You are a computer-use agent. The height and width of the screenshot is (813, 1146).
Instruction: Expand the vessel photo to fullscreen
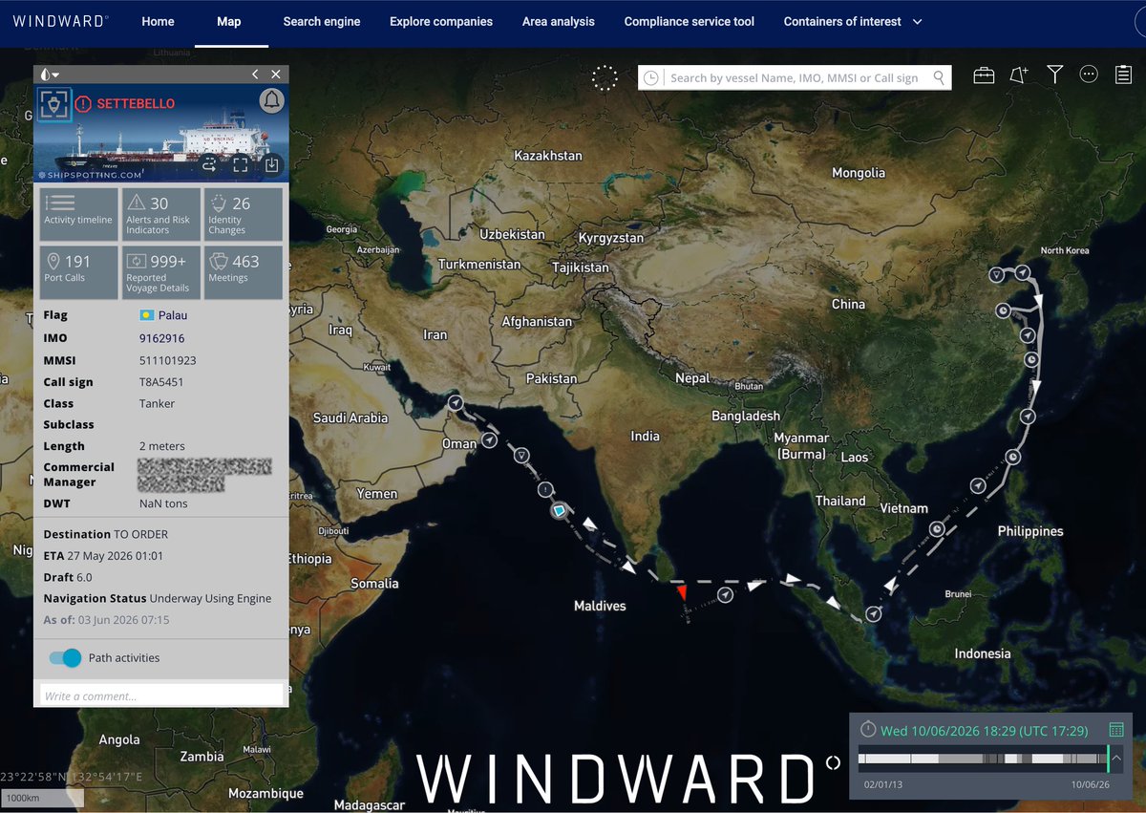tap(241, 165)
